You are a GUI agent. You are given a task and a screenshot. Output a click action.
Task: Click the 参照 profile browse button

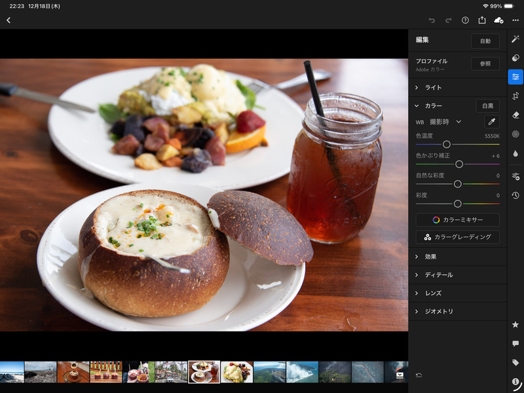pyautogui.click(x=485, y=64)
